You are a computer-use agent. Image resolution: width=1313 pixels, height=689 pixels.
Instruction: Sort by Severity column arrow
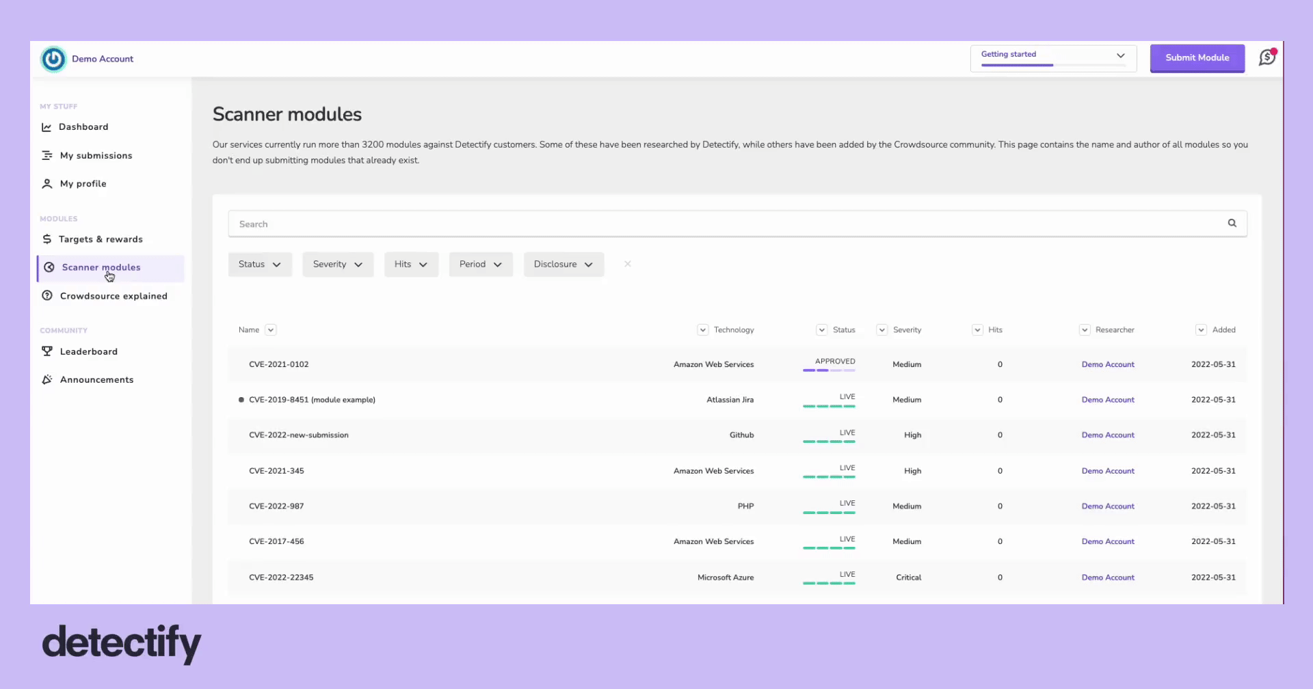(x=882, y=330)
